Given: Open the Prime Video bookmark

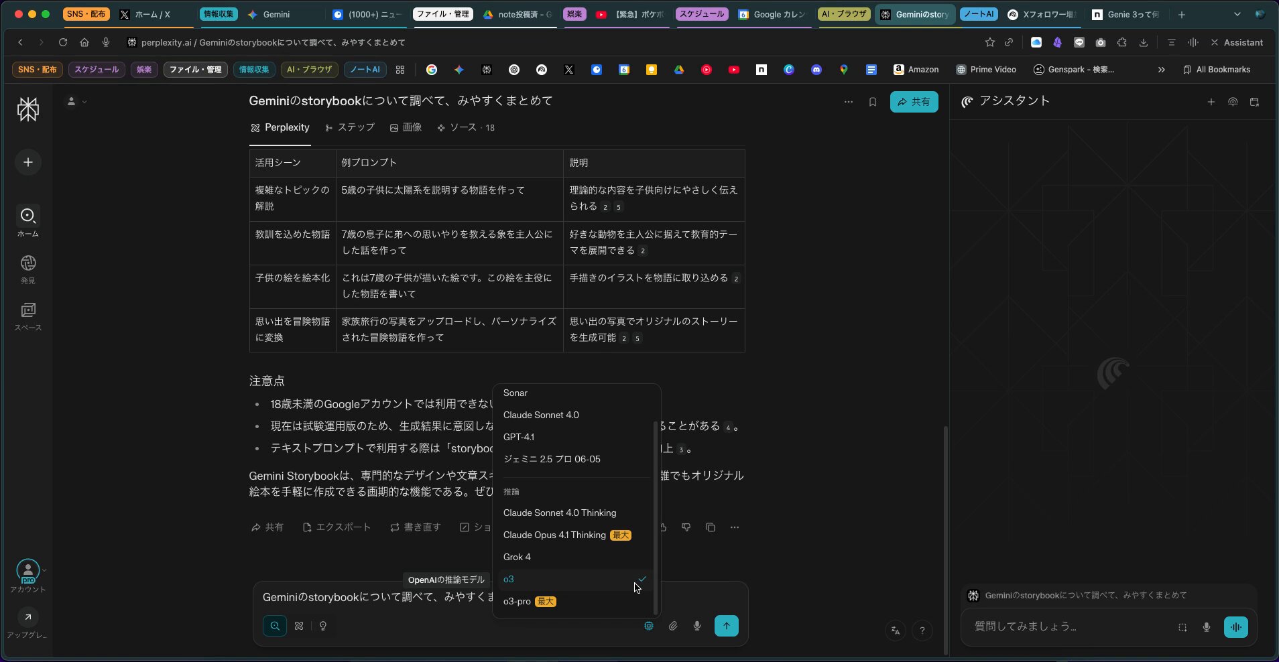Looking at the screenshot, I should coord(985,70).
